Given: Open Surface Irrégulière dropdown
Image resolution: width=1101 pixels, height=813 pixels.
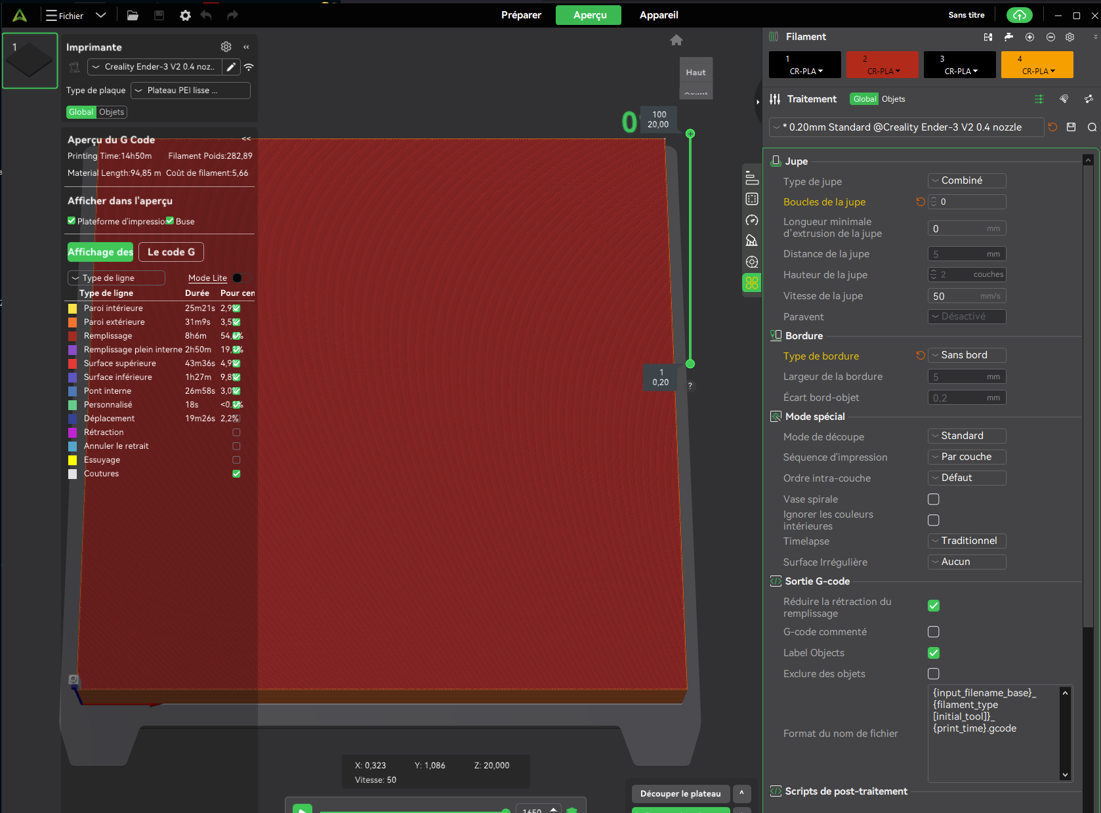Looking at the screenshot, I should (966, 562).
